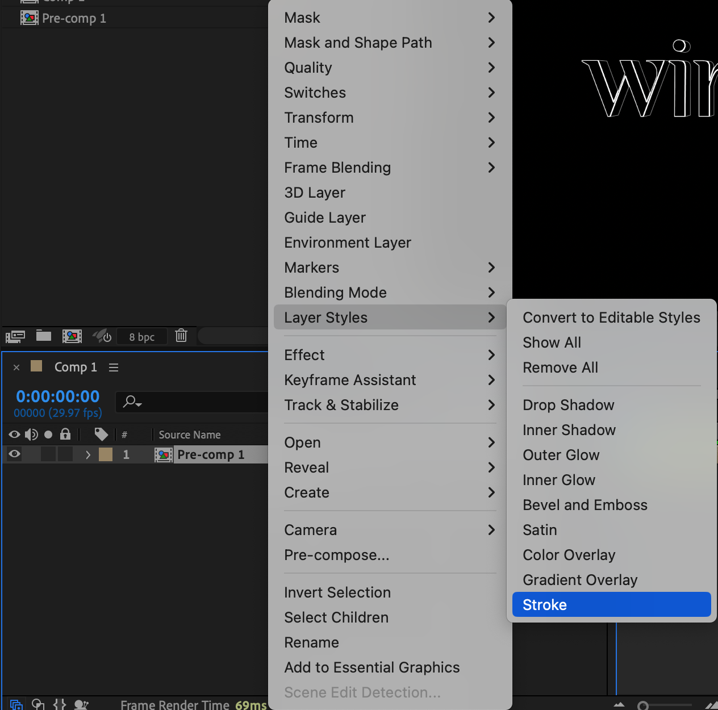718x710 pixels.
Task: Click the timeline zoom slider handle
Action: coord(643,705)
